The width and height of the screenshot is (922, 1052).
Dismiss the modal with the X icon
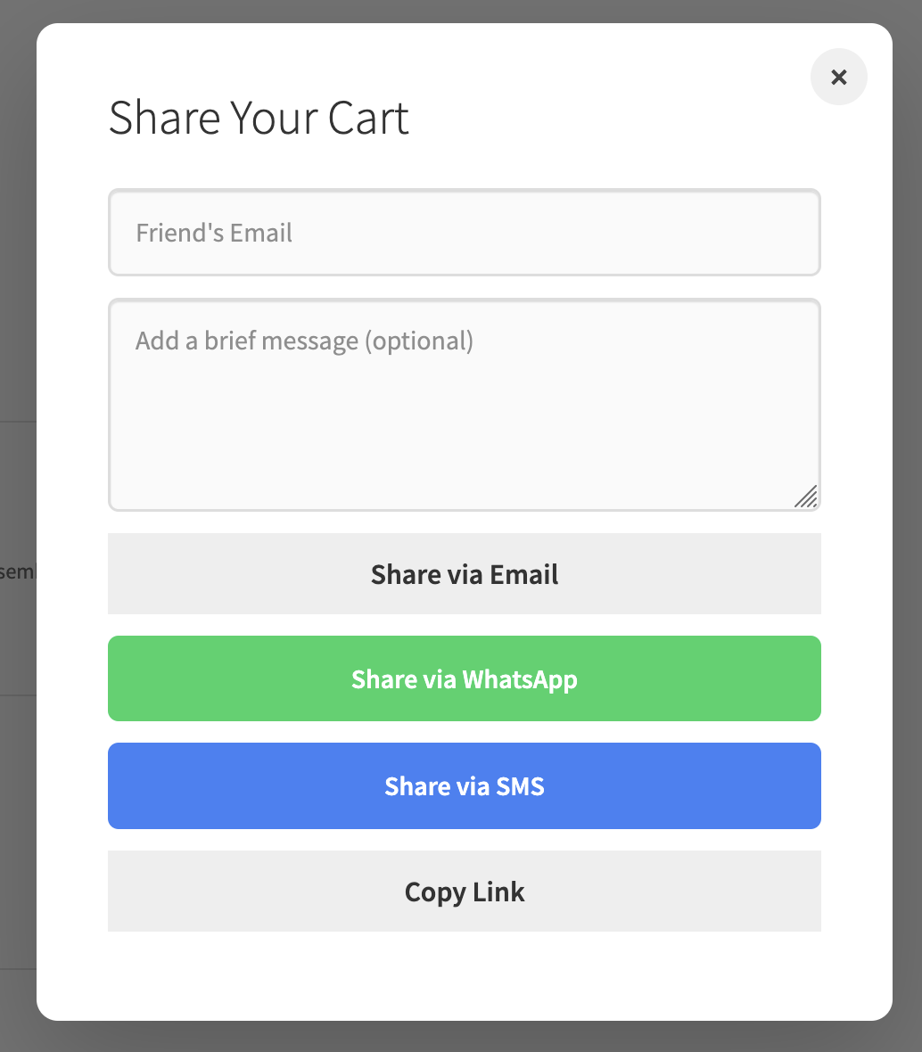(838, 78)
